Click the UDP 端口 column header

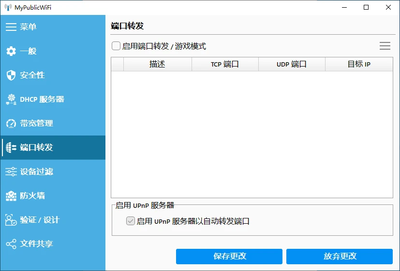(x=292, y=64)
